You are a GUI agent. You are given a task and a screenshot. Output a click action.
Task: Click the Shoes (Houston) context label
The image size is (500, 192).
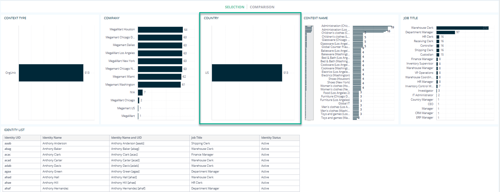tap(339, 79)
